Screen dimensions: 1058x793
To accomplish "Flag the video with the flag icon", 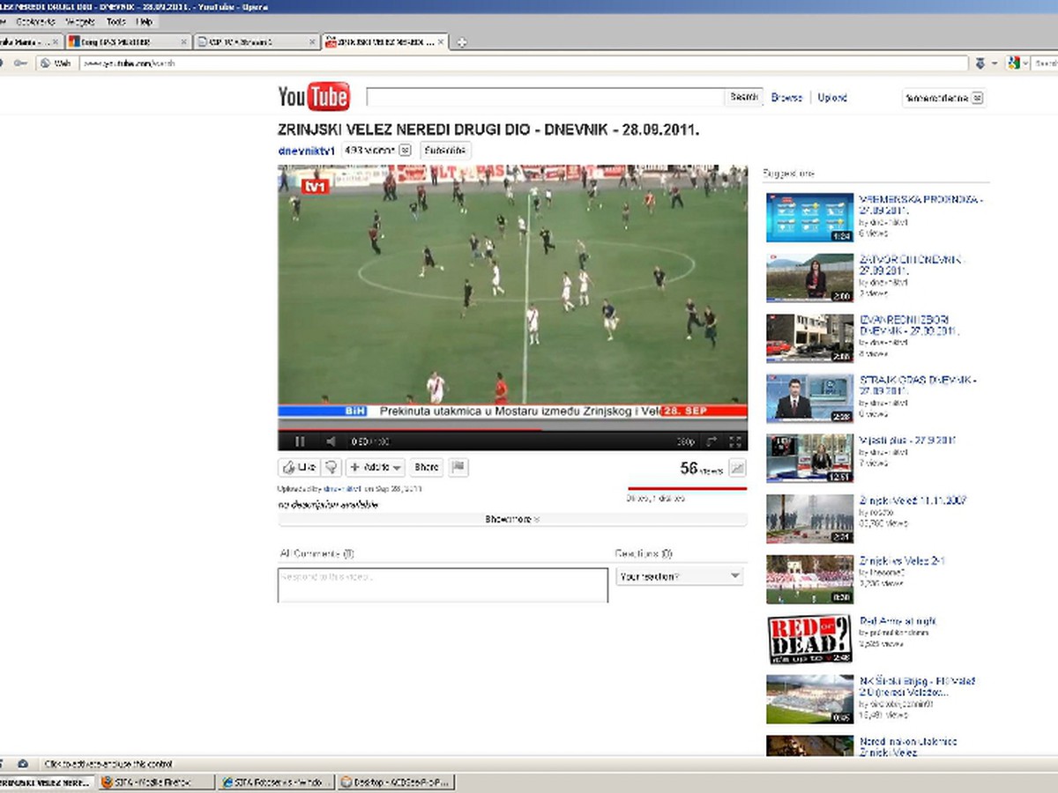I will tap(458, 468).
